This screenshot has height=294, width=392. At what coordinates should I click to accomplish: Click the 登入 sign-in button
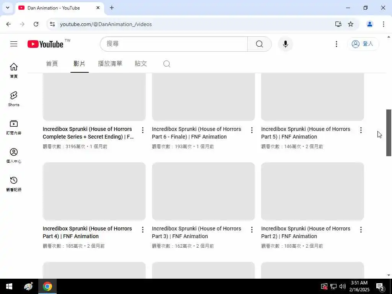pos(363,44)
